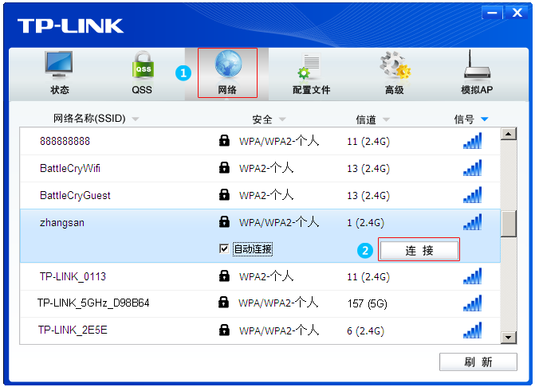
Task: Click scrollbar up arrow of network list
Action: pos(509,134)
